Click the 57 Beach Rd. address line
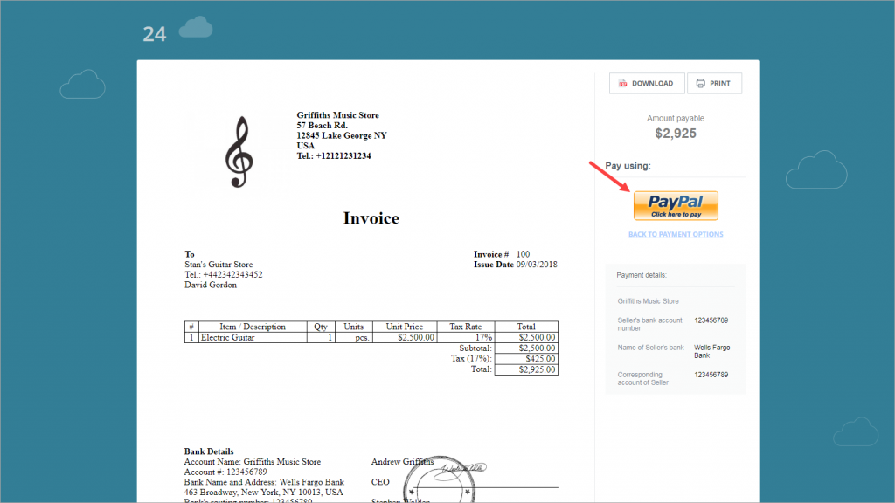 pyautogui.click(x=322, y=126)
